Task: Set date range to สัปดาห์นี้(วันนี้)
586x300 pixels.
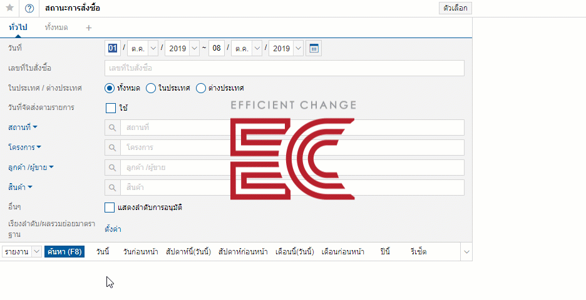Action: [188, 252]
